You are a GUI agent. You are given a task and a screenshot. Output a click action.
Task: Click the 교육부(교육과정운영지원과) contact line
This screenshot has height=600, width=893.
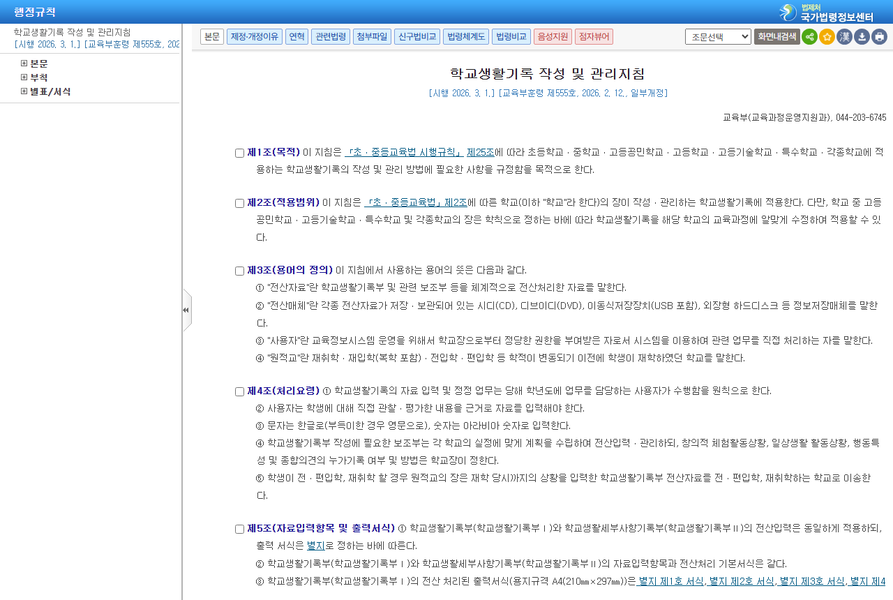tap(804, 117)
